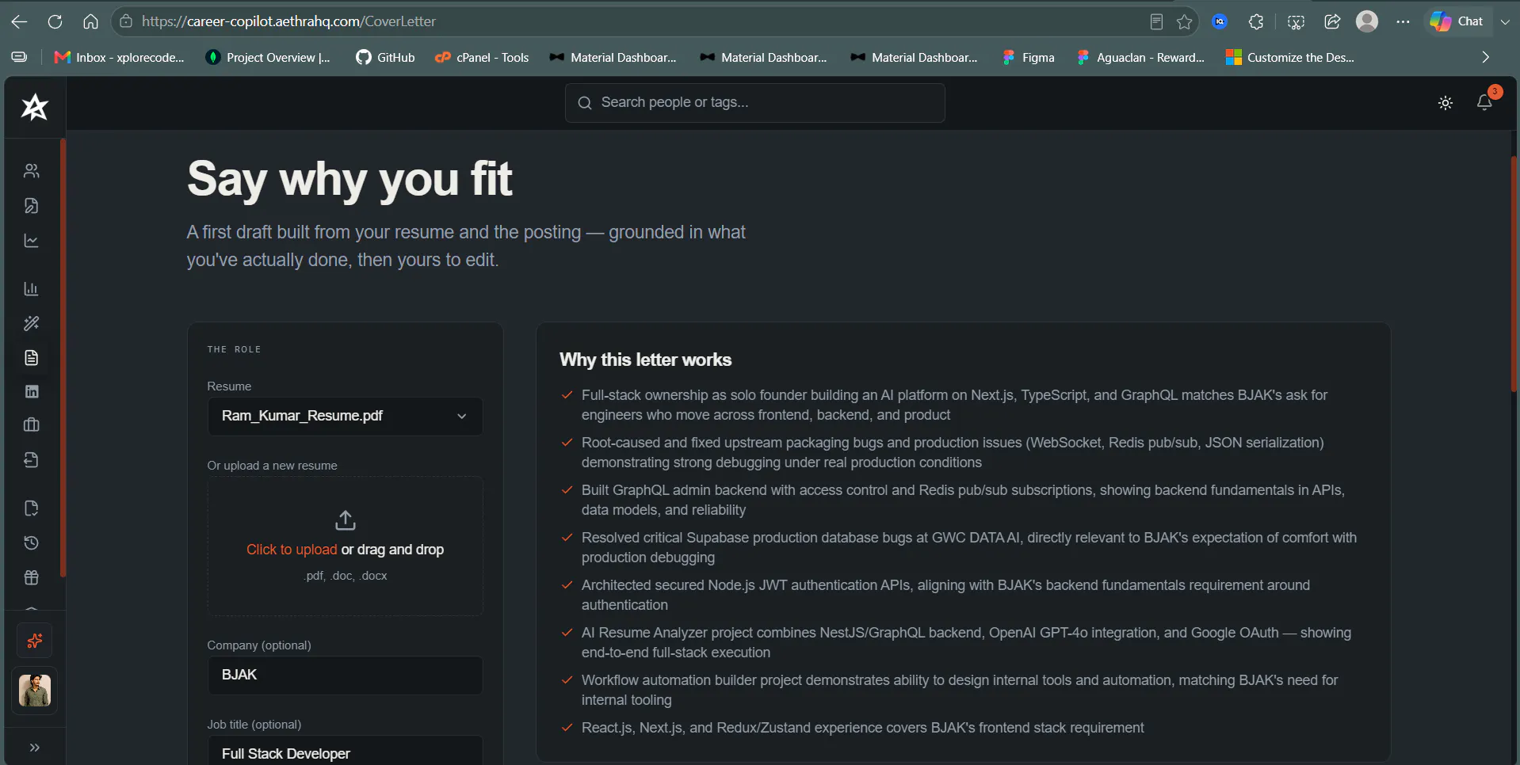Image resolution: width=1520 pixels, height=765 pixels.
Task: Open the file import arrow sidebar icon
Action: 32,460
